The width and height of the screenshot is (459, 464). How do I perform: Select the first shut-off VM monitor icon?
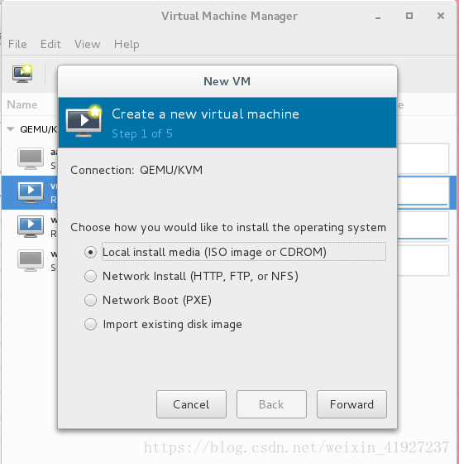coord(31,158)
